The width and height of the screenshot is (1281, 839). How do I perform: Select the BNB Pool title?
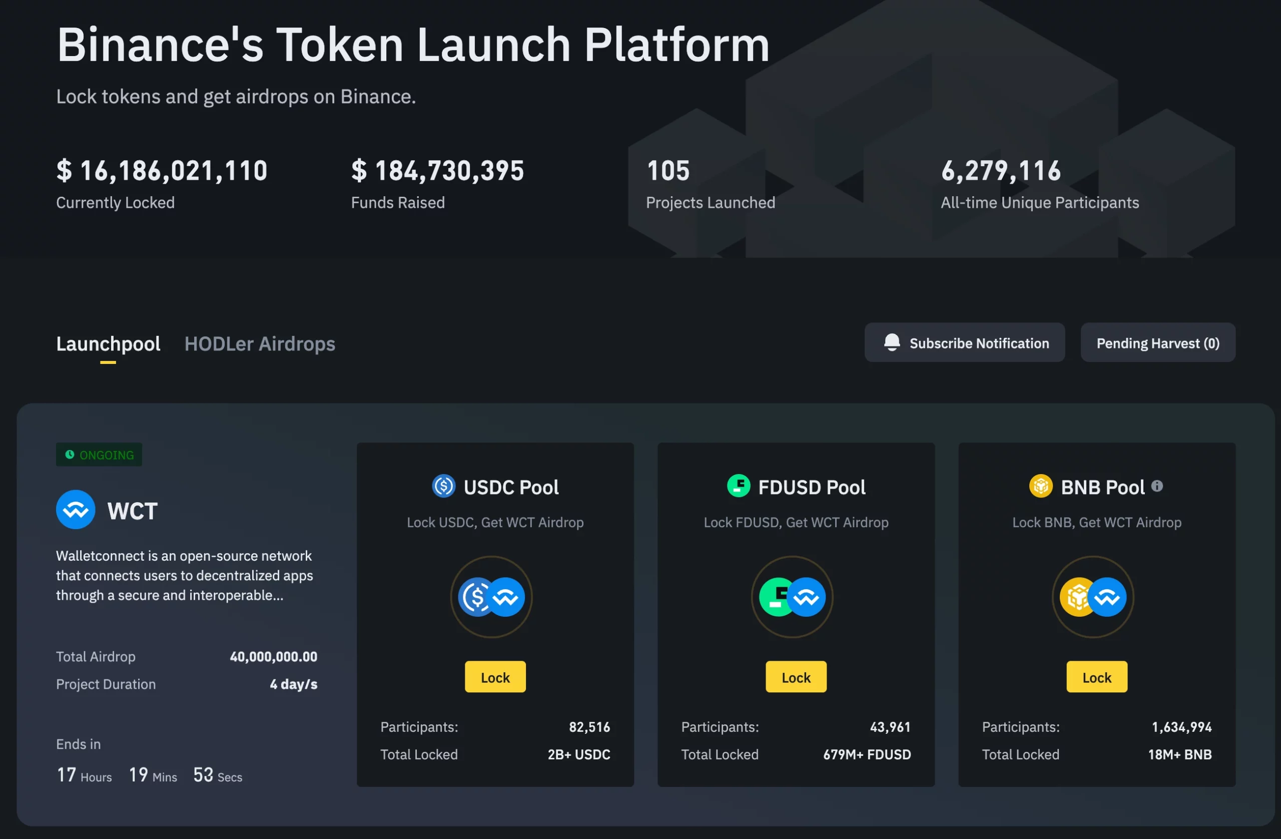(x=1102, y=488)
